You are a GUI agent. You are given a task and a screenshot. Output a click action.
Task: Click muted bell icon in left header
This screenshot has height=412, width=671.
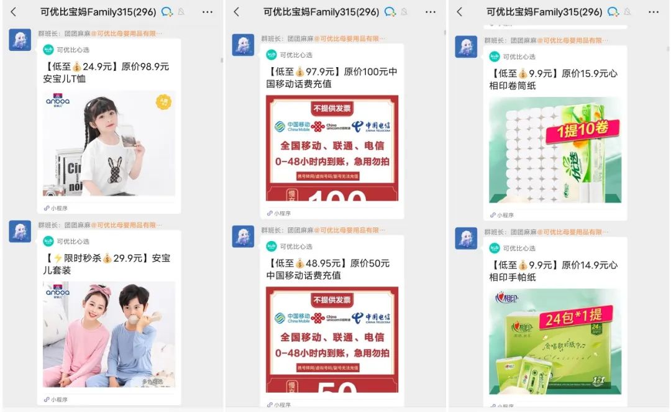181,12
